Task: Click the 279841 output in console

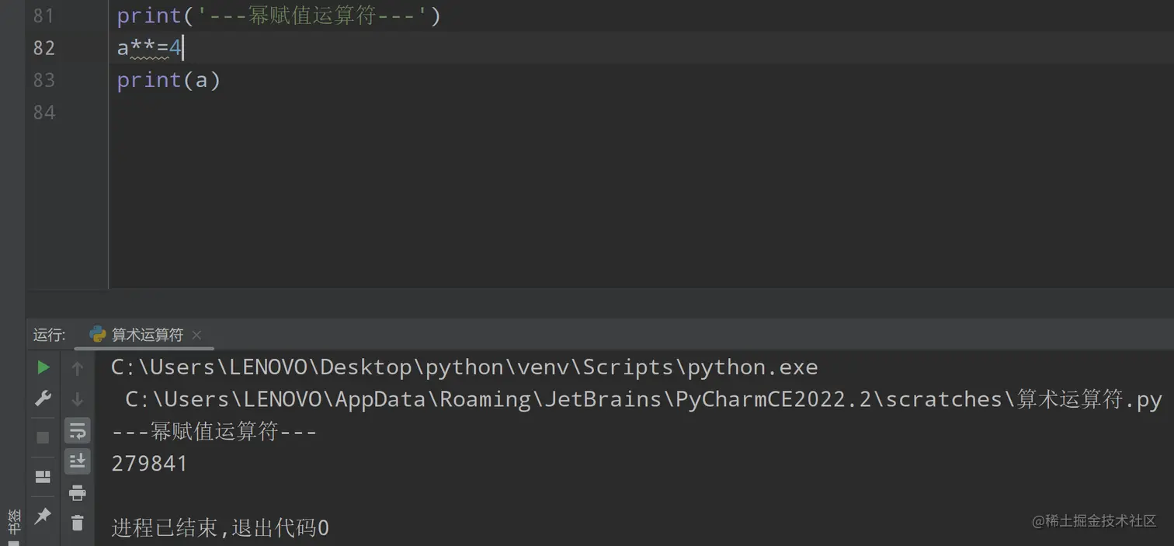Action: [x=150, y=464]
